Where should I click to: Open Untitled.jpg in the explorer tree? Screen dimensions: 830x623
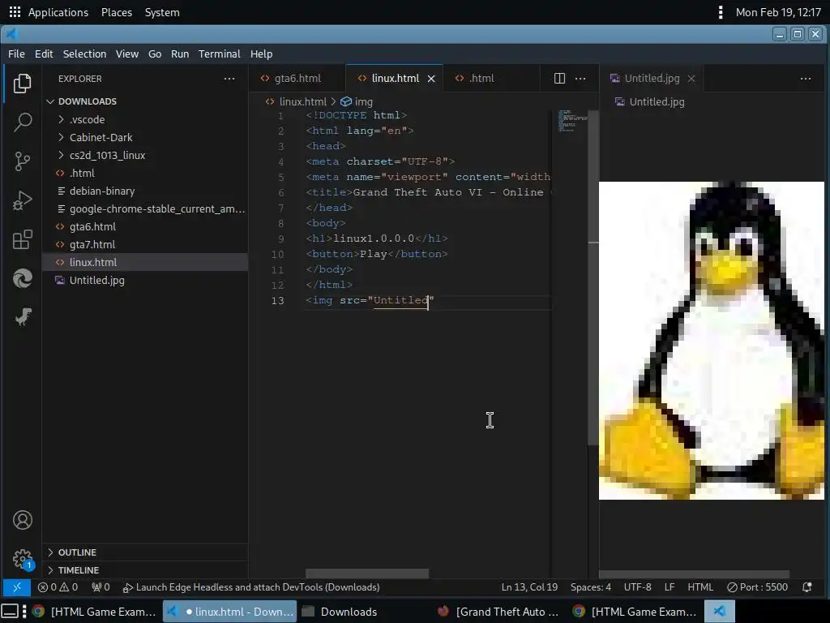pyautogui.click(x=144, y=280)
